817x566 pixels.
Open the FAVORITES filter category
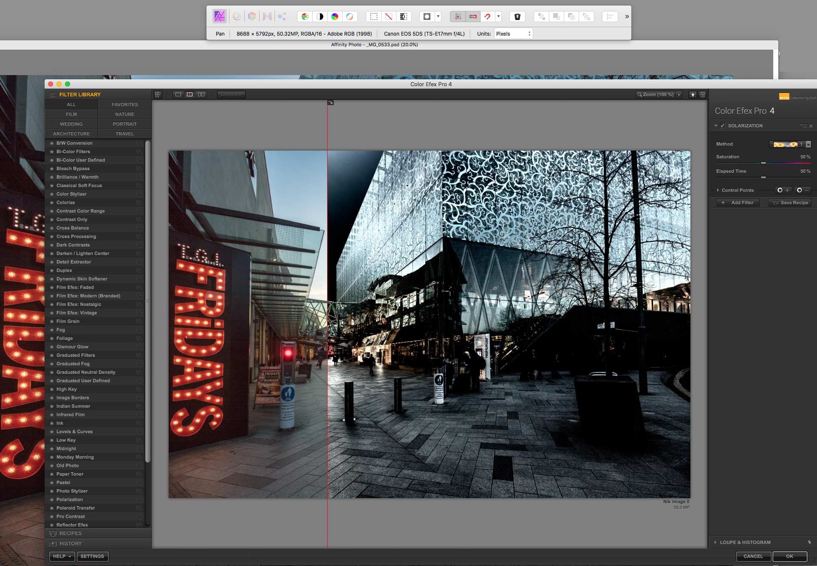[x=125, y=104]
